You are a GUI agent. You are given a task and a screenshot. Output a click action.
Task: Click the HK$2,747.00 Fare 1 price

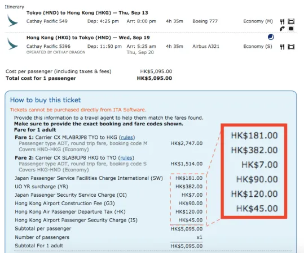click(187, 143)
